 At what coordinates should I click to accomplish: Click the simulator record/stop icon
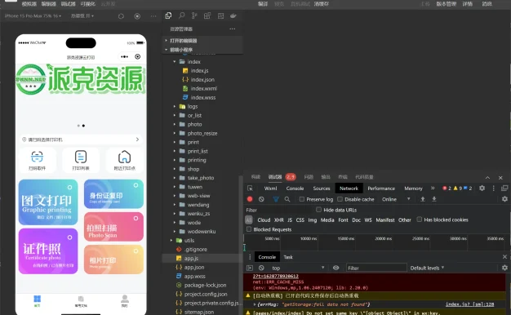pyautogui.click(x=137, y=16)
